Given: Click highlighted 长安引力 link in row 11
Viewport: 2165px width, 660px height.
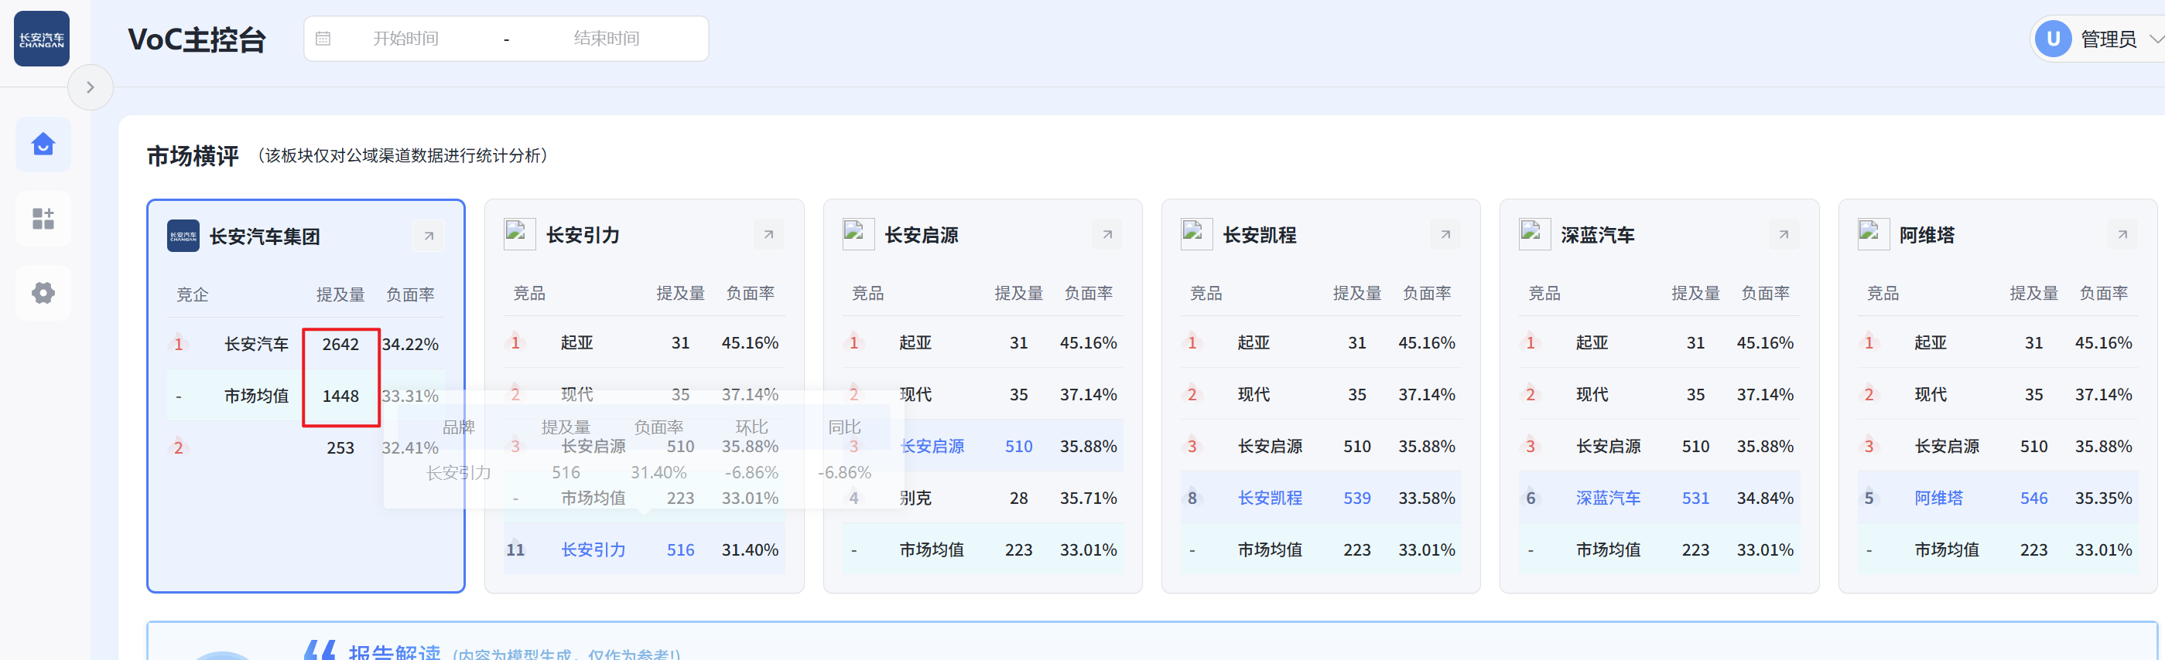Looking at the screenshot, I should coord(593,550).
